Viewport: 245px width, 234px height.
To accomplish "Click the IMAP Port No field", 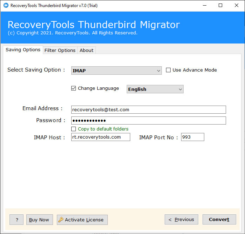I will click(192, 137).
